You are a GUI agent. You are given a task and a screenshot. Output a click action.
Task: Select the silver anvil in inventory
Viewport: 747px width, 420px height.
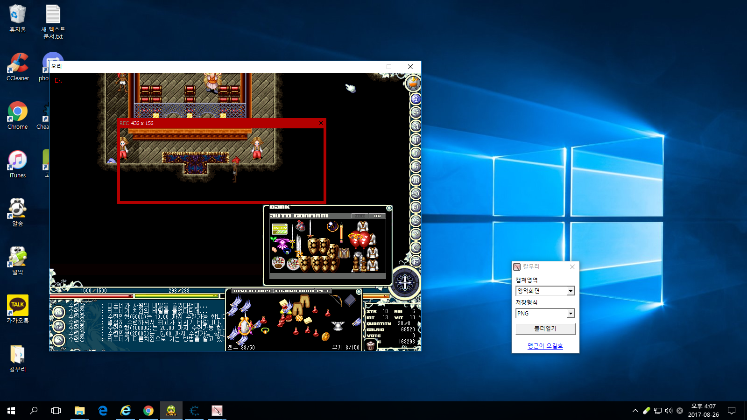338,325
